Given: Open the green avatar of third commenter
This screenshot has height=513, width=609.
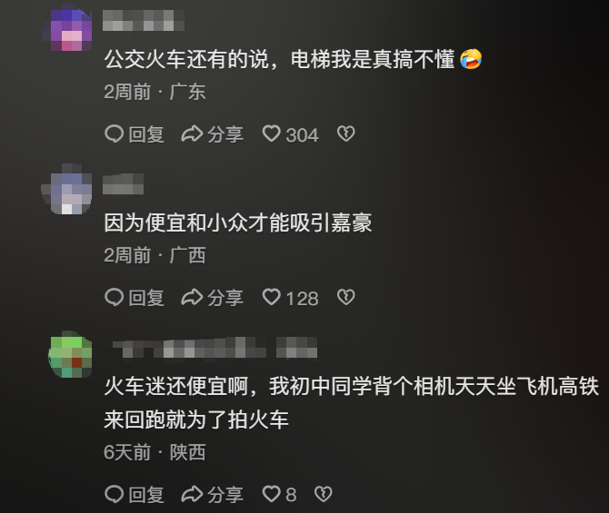Looking at the screenshot, I should point(71,356).
